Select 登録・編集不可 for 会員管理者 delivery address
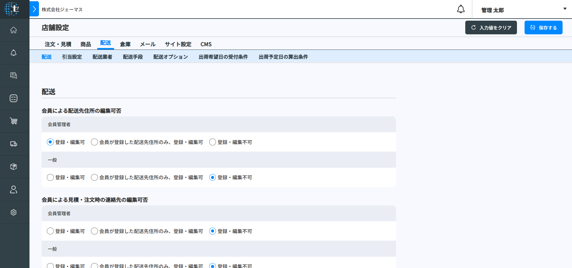Screen dimensions: 572x268 (213, 142)
